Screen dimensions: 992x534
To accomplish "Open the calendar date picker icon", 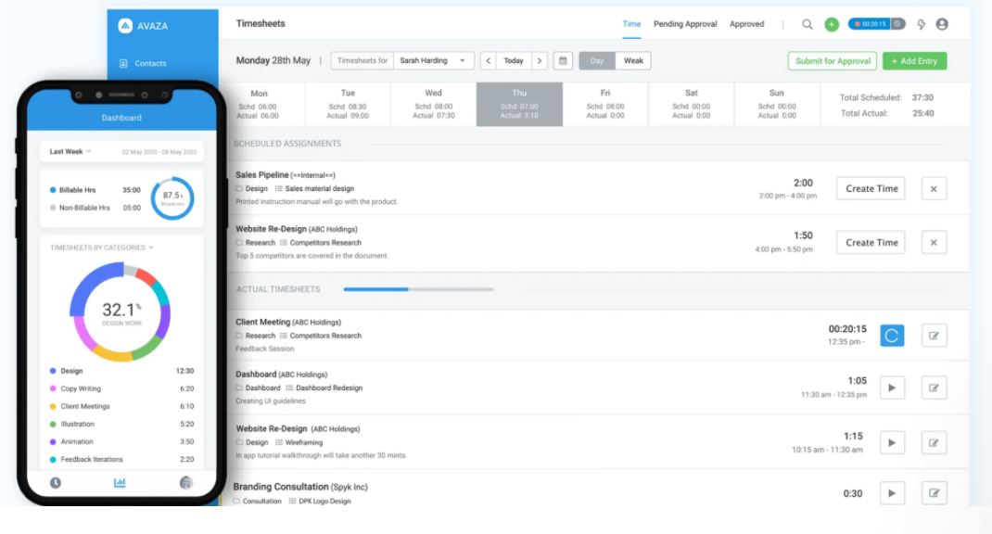I will click(x=563, y=61).
